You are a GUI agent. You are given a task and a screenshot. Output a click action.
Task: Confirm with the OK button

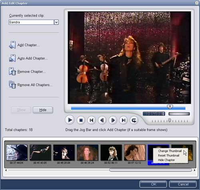153,184
